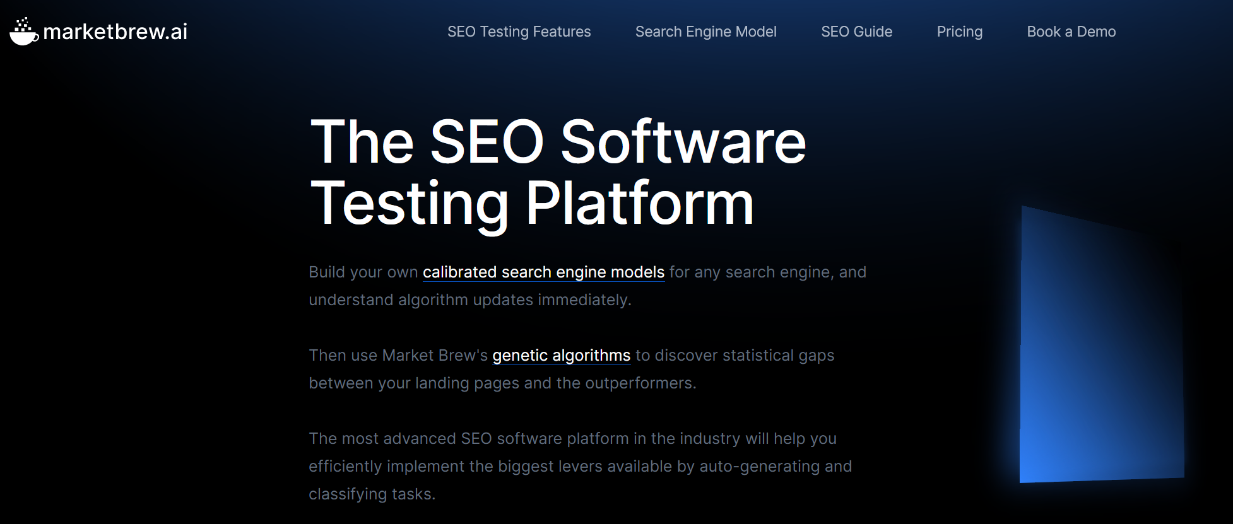Click the 'Testing Platform' heading line
Viewport: 1233px width, 524px height.
tap(532, 203)
